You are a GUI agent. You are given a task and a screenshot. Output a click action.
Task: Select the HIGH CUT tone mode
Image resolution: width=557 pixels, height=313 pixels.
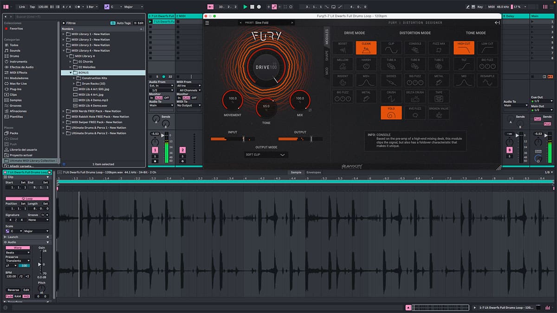464,48
